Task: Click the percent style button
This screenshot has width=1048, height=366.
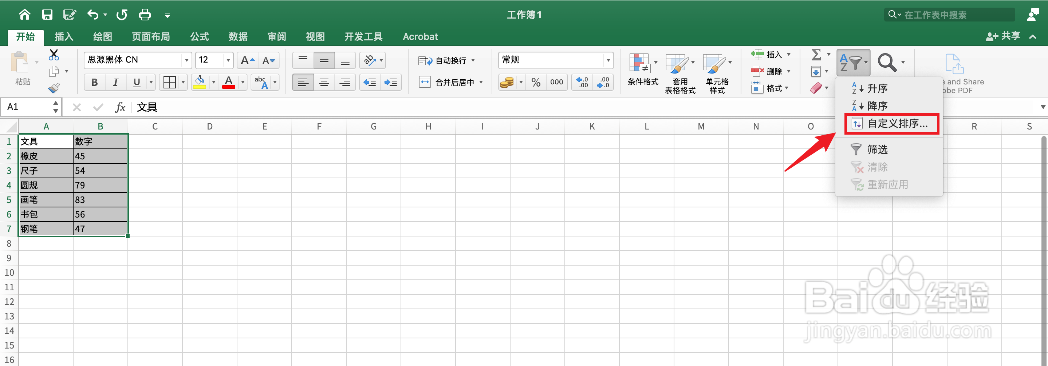Action: (536, 83)
